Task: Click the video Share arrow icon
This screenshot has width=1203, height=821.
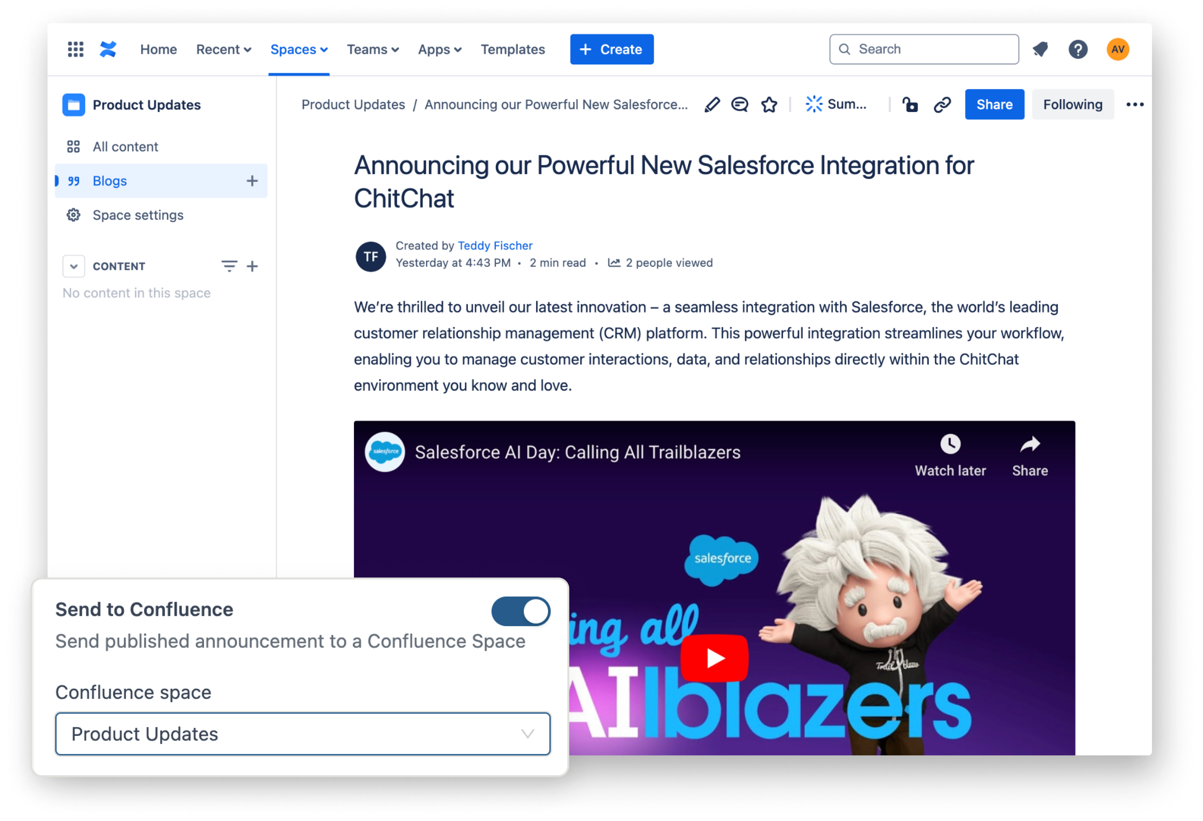Action: coord(1030,444)
